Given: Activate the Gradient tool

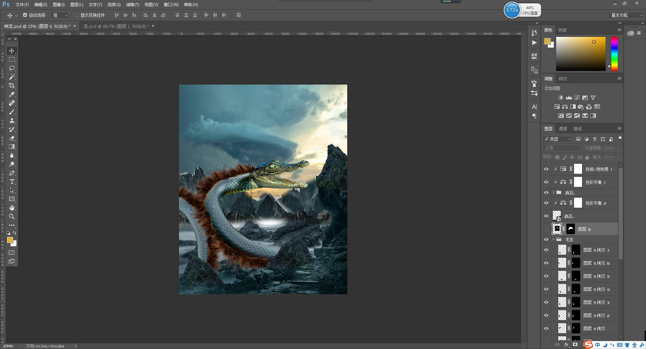Looking at the screenshot, I should 12,147.
